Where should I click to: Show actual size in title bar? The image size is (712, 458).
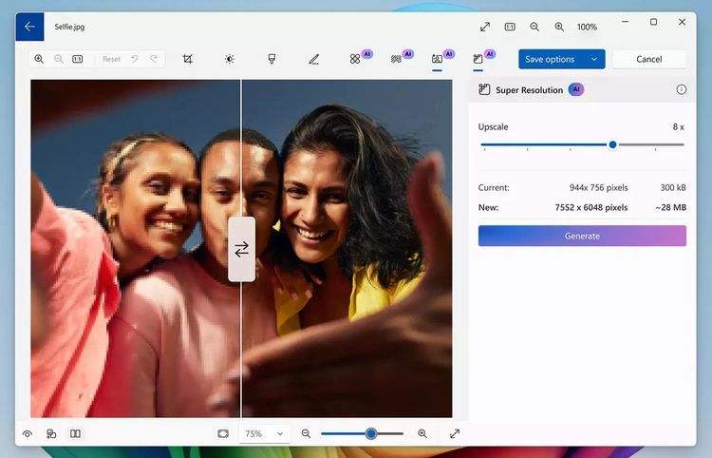tap(510, 27)
